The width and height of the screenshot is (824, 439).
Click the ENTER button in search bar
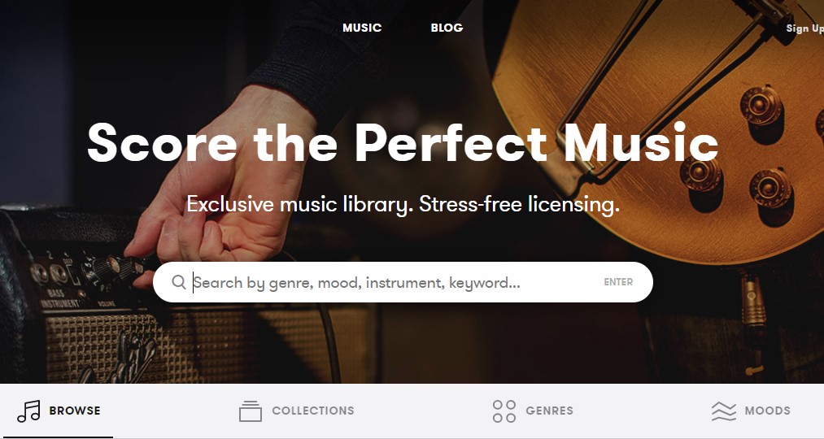pyautogui.click(x=618, y=282)
